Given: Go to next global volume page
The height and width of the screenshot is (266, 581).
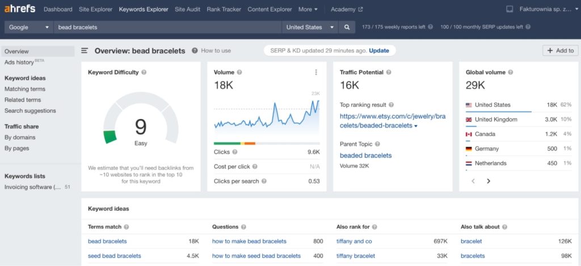Looking at the screenshot, I should 489,181.
